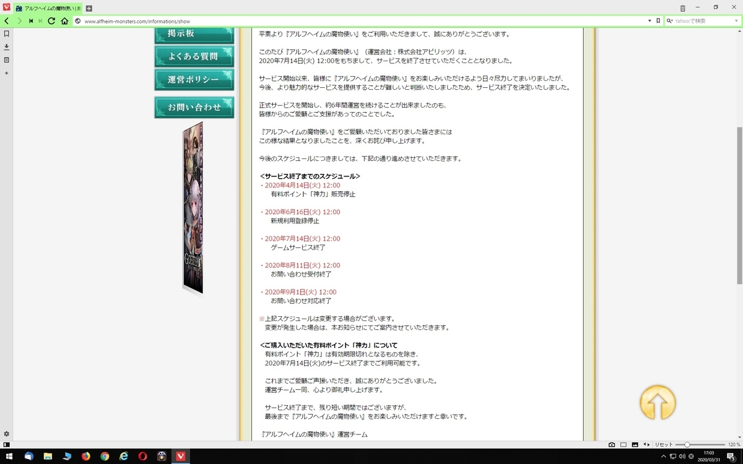Click the back-to-top arrow button

coord(658,403)
